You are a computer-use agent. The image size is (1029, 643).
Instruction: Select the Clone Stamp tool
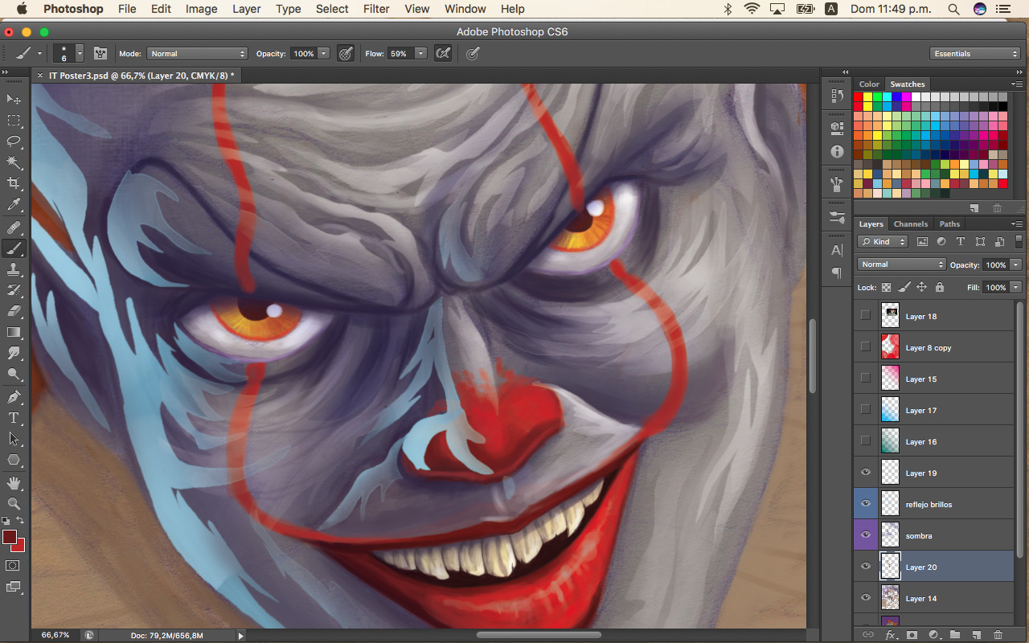pos(14,269)
